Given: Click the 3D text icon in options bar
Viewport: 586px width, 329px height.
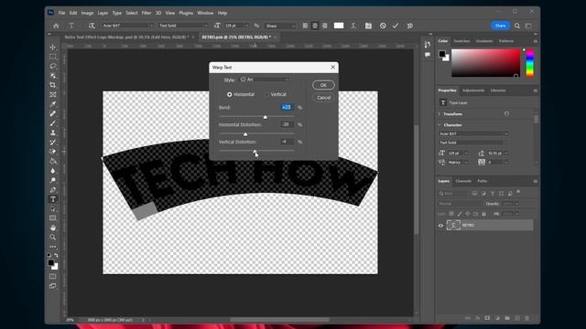Looking at the screenshot, I should pos(410,26).
